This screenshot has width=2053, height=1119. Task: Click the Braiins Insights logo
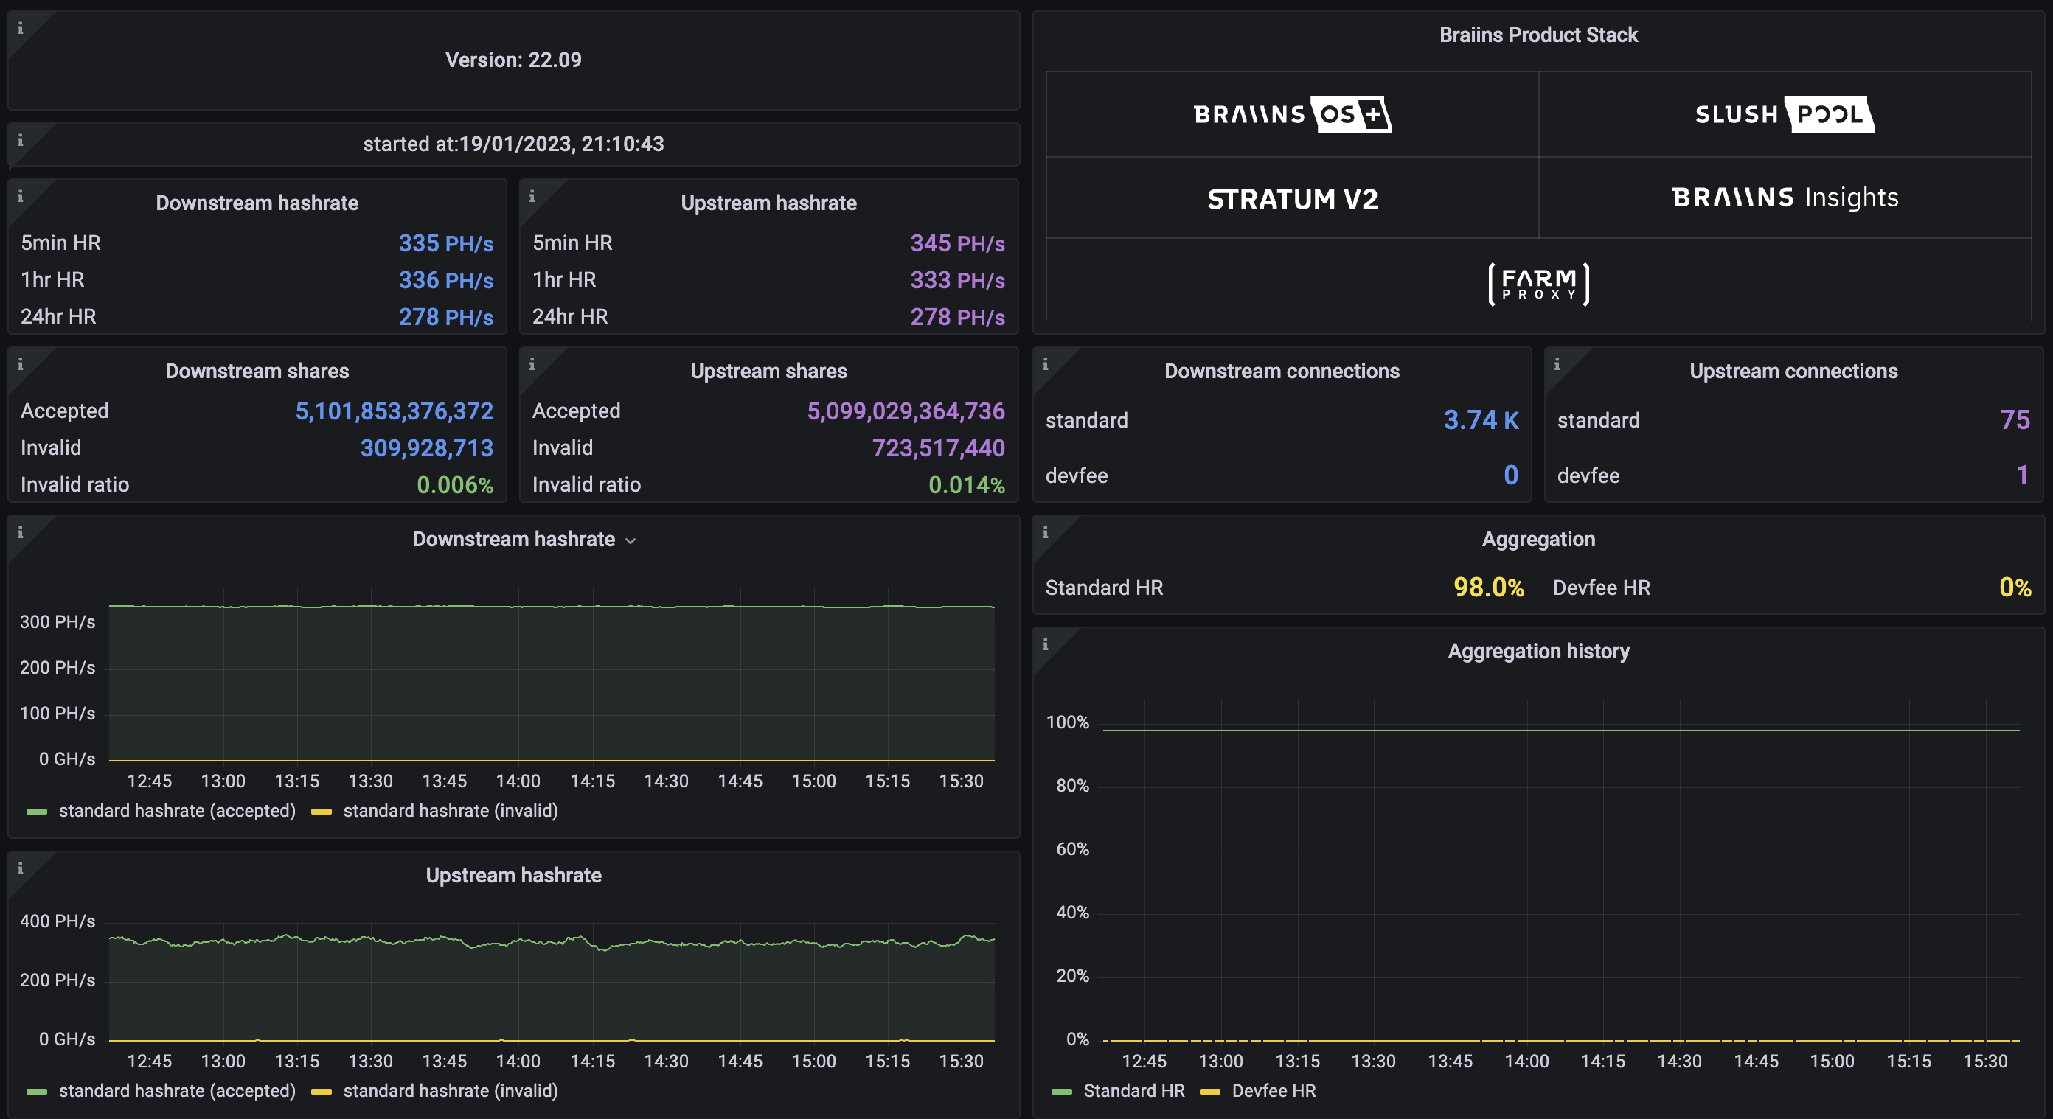point(1784,197)
